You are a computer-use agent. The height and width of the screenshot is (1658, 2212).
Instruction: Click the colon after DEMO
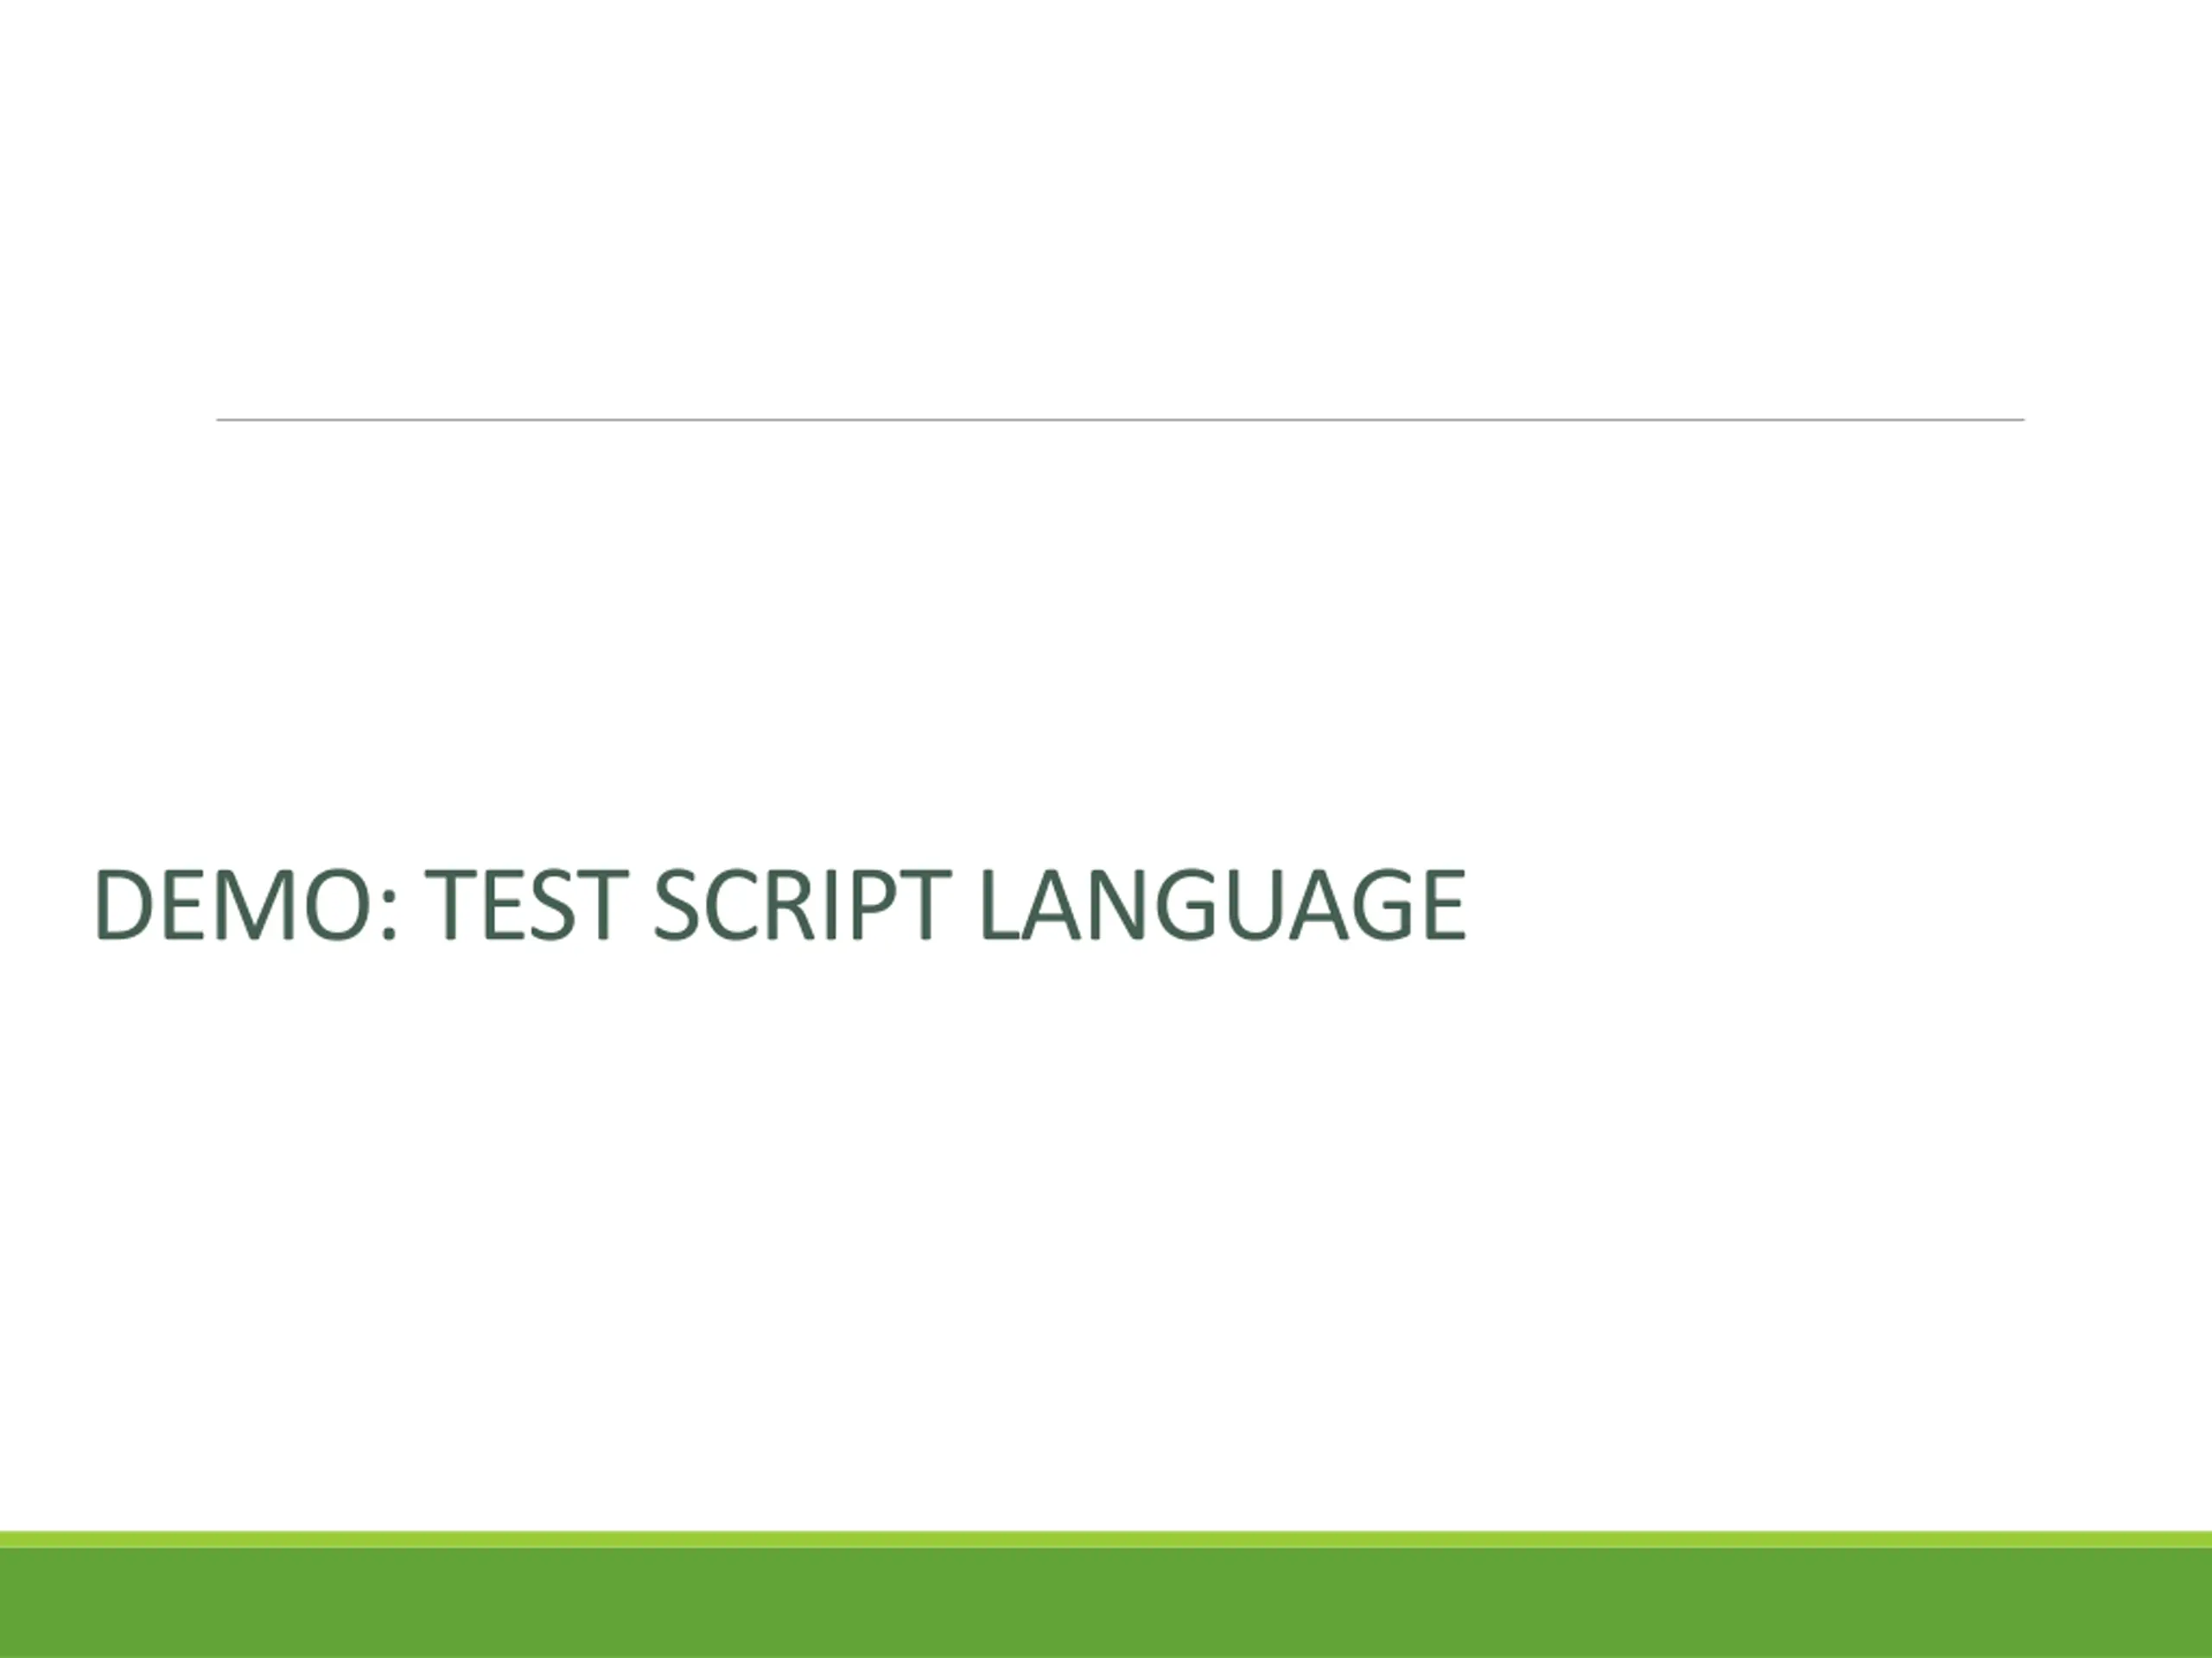390,914
